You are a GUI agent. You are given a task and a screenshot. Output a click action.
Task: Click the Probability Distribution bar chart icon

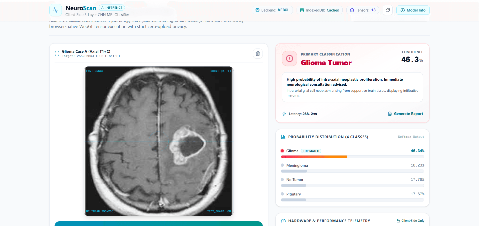(x=283, y=137)
